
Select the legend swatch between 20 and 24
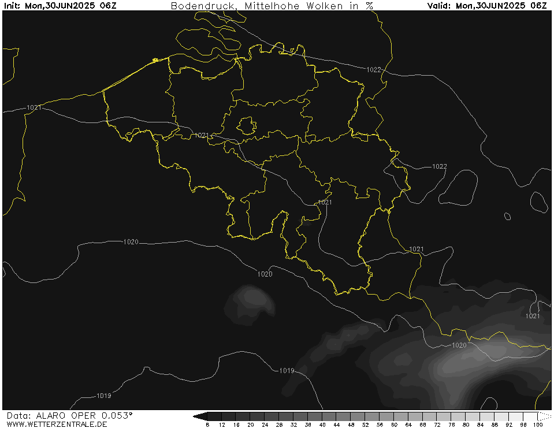(x=258, y=416)
